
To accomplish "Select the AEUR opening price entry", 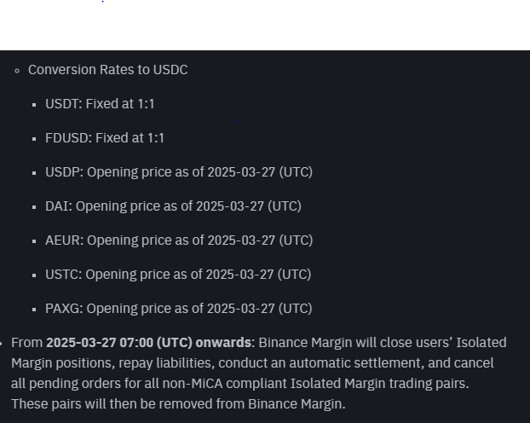I will point(179,240).
